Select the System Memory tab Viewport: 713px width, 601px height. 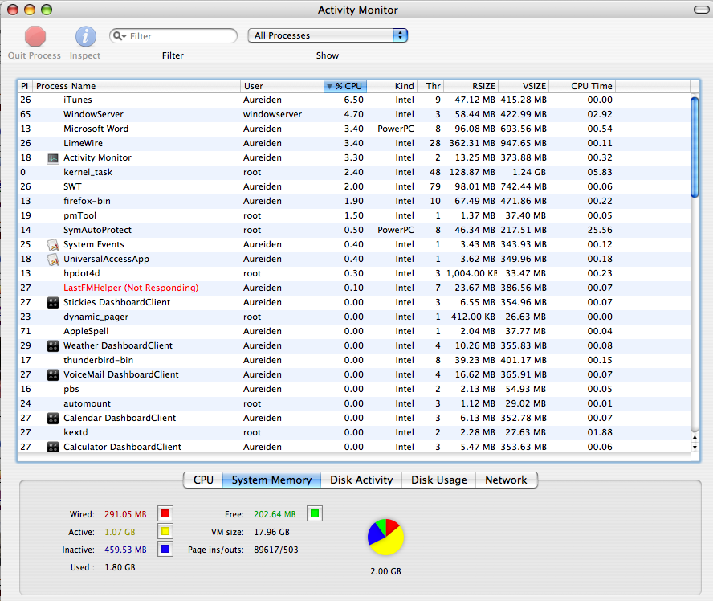tap(271, 480)
